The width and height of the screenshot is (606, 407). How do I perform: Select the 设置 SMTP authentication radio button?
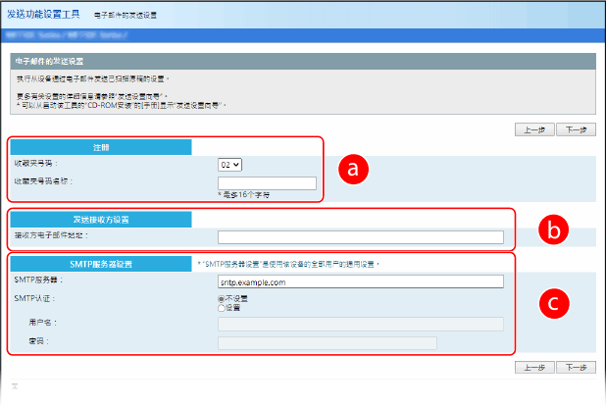pyautogui.click(x=222, y=308)
